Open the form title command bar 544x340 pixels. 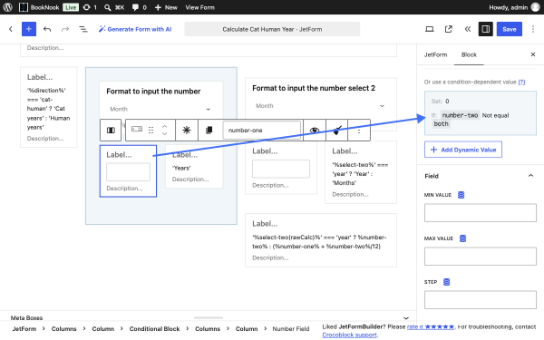pos(272,29)
